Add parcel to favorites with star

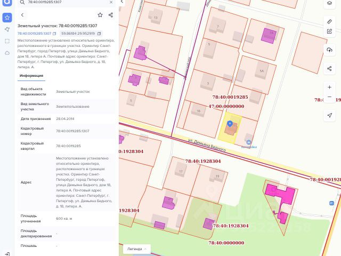tap(100, 15)
